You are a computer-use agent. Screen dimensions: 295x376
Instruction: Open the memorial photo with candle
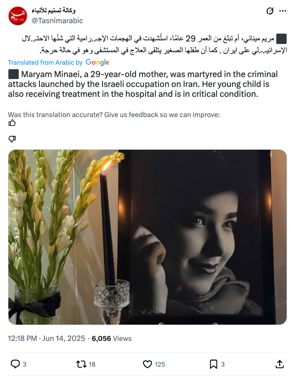coord(147,237)
